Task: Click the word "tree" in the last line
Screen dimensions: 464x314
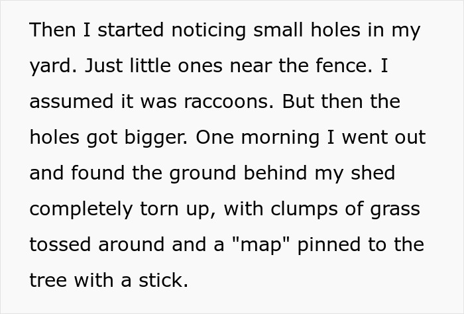Action: pos(48,280)
